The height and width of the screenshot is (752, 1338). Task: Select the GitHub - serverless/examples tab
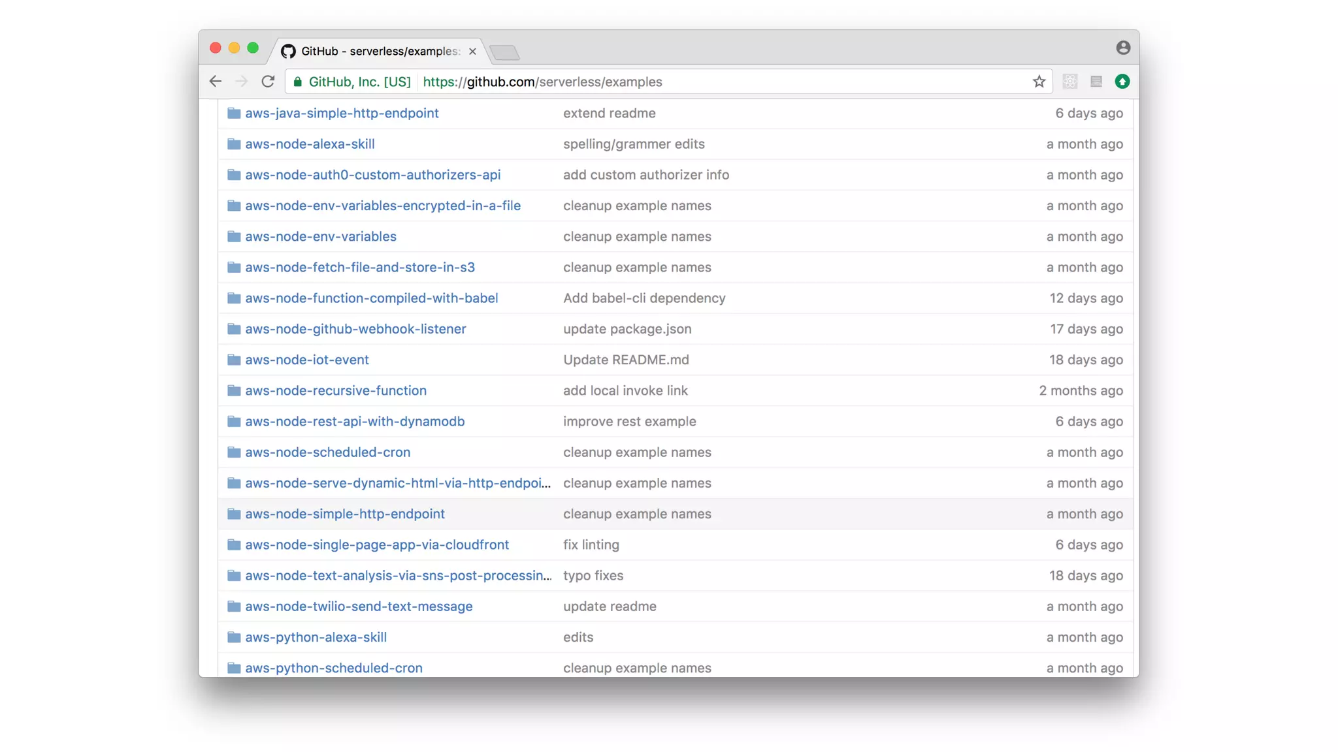[379, 51]
